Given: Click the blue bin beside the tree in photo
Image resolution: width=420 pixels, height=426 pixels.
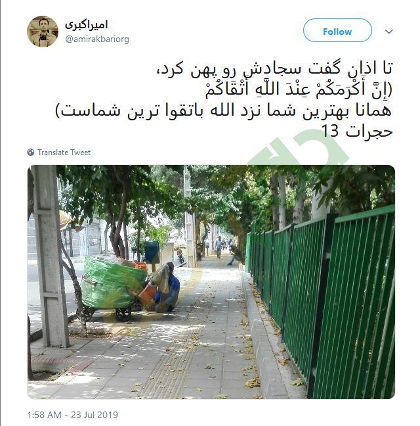Looking at the screenshot, I should 152,252.
